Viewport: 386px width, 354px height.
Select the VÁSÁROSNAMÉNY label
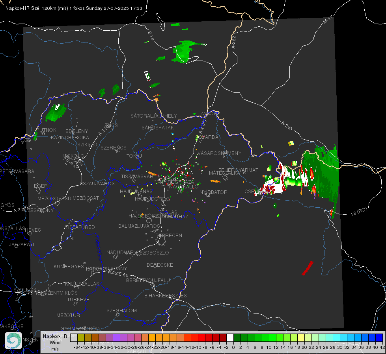(x=219, y=153)
